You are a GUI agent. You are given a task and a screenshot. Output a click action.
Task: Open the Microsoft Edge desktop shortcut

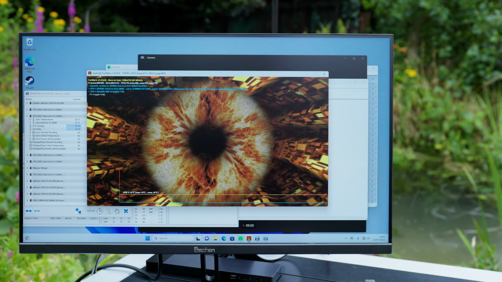point(30,64)
